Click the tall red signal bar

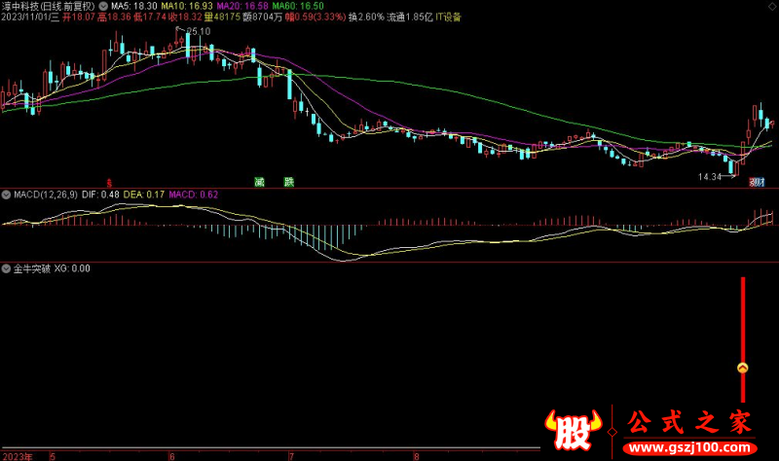click(743, 321)
